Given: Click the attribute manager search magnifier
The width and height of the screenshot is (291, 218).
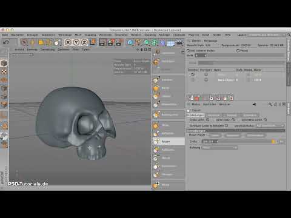Looking at the screenshot, I should [x=270, y=104].
